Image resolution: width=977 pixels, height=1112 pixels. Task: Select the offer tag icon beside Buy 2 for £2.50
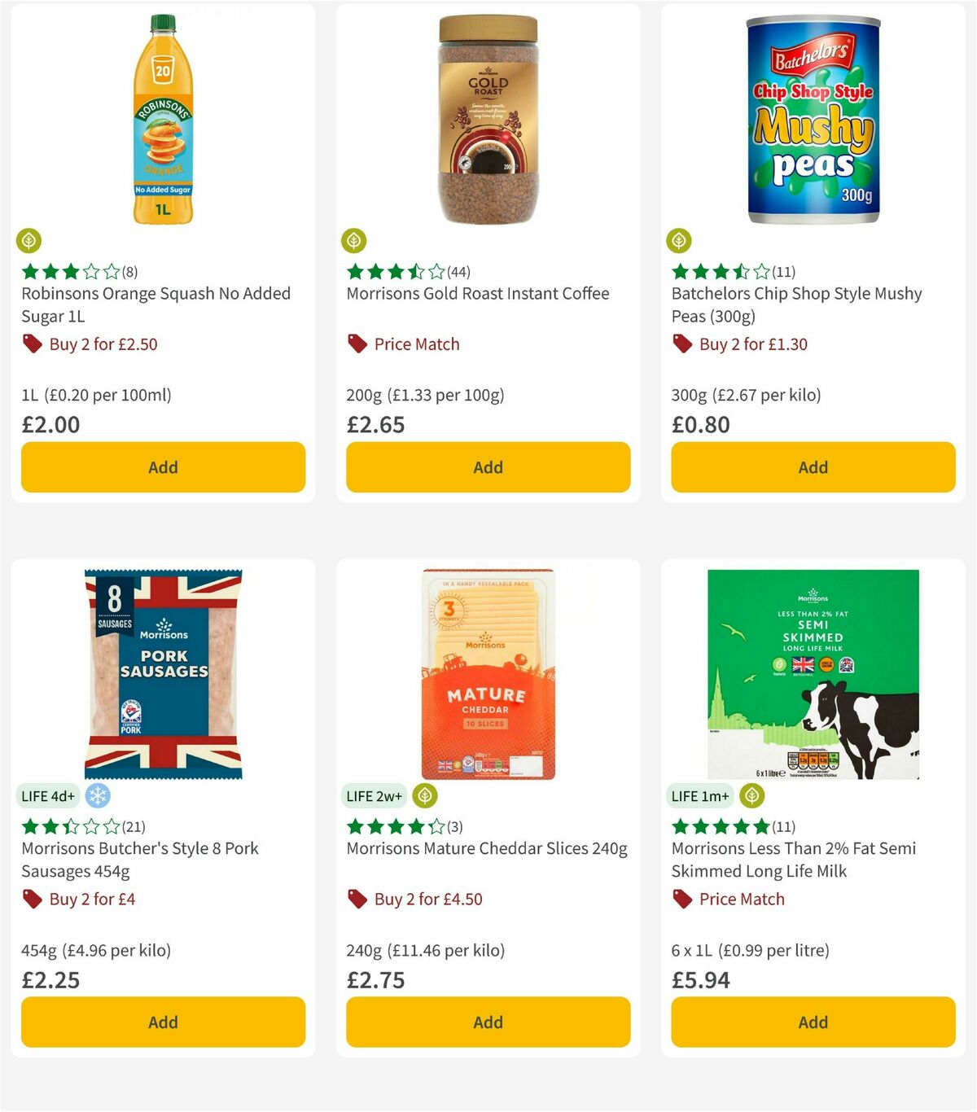click(x=33, y=344)
